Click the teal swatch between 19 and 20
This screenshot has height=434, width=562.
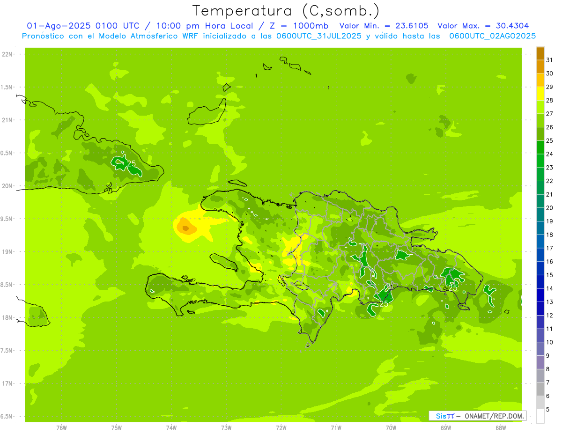(540, 214)
